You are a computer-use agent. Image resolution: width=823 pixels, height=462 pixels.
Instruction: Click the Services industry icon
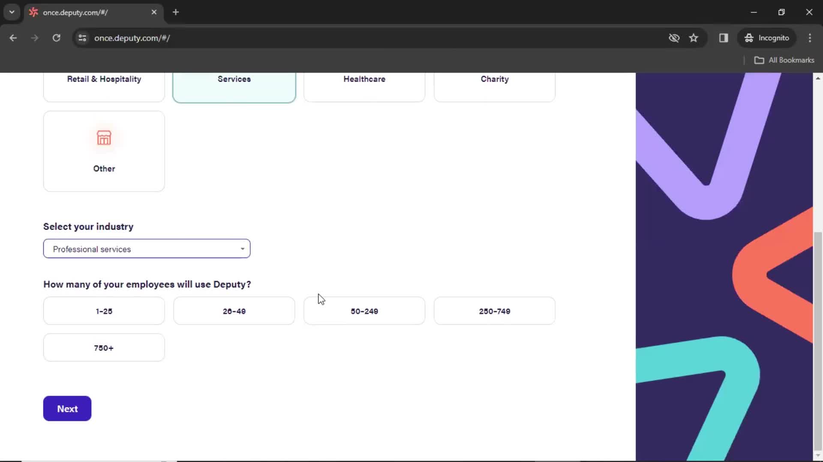[234, 85]
